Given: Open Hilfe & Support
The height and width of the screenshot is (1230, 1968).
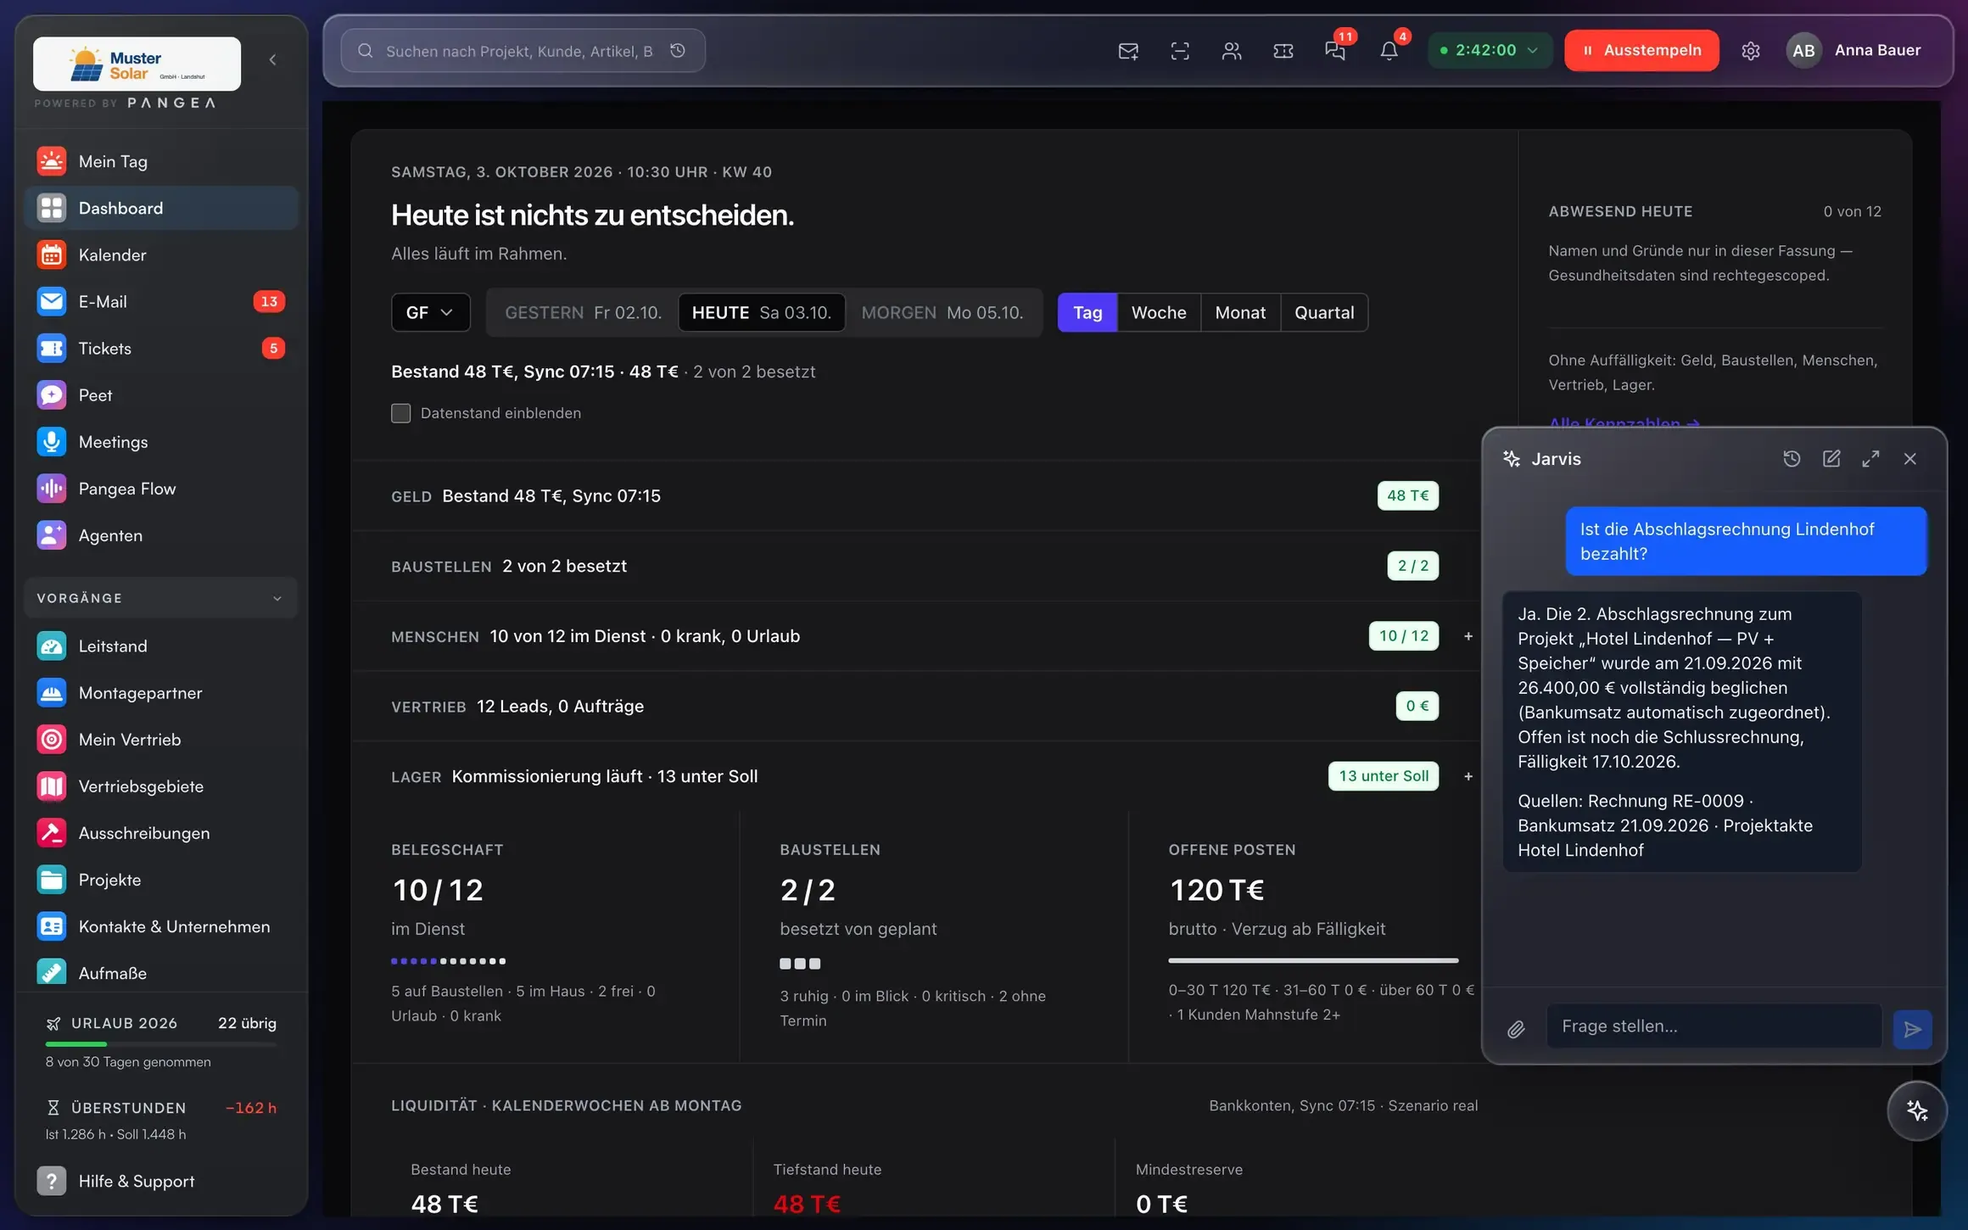Looking at the screenshot, I should point(161,1181).
